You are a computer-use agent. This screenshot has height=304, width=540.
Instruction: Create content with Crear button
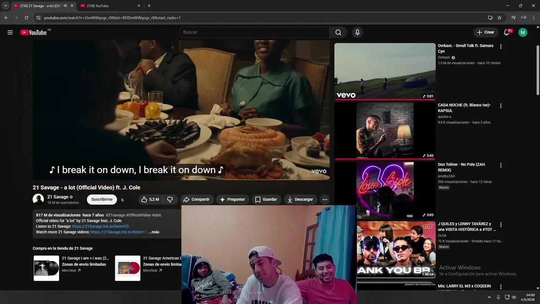486,33
